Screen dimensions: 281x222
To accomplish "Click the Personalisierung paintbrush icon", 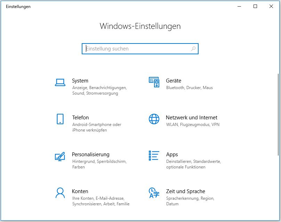I will (x=60, y=156).
